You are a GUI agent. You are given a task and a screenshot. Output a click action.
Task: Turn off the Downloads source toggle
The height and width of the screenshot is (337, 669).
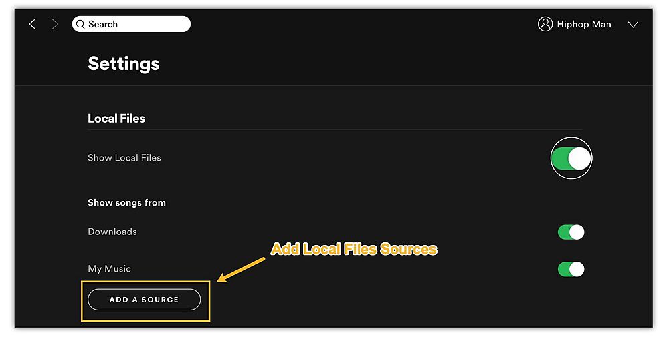pos(571,232)
